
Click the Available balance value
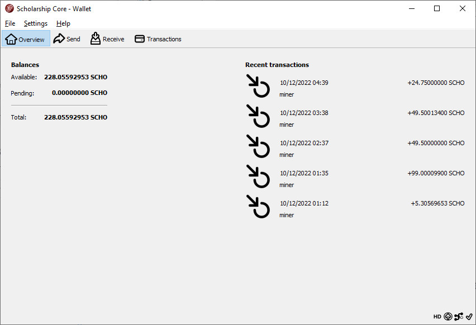tap(75, 77)
